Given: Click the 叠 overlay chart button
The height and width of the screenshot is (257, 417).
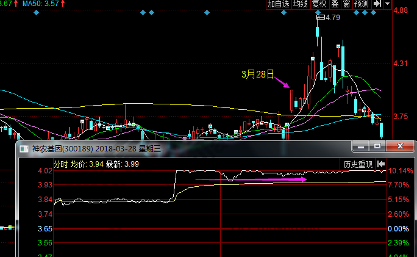Looking at the screenshot, I should coord(335,4).
